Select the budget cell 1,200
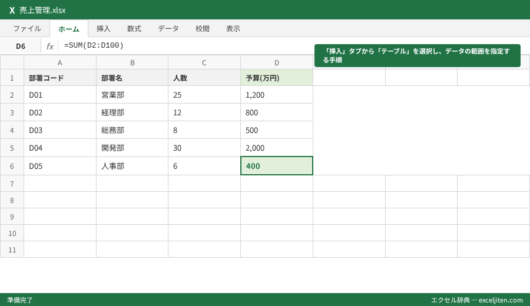Screen dimensions: 530x306 point(277,95)
